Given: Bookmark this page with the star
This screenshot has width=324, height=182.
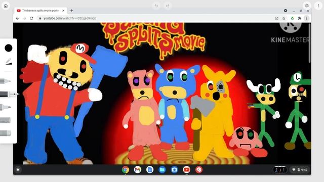Looking at the screenshot, I should (283, 18).
